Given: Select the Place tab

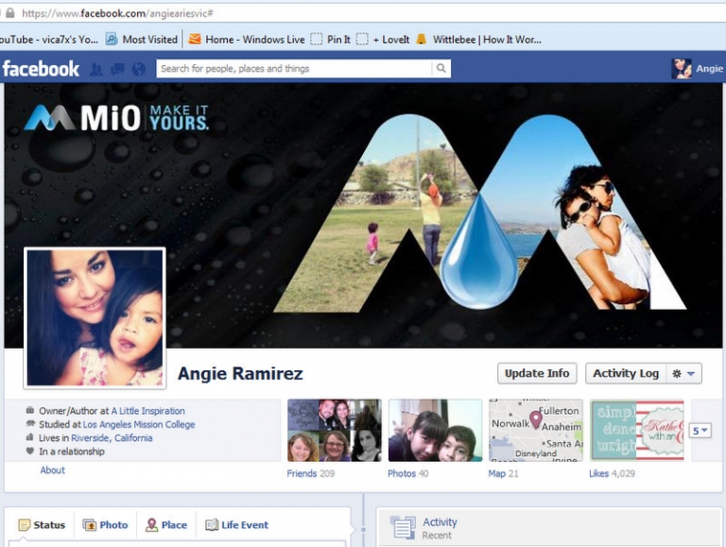Looking at the screenshot, I should click(x=166, y=525).
